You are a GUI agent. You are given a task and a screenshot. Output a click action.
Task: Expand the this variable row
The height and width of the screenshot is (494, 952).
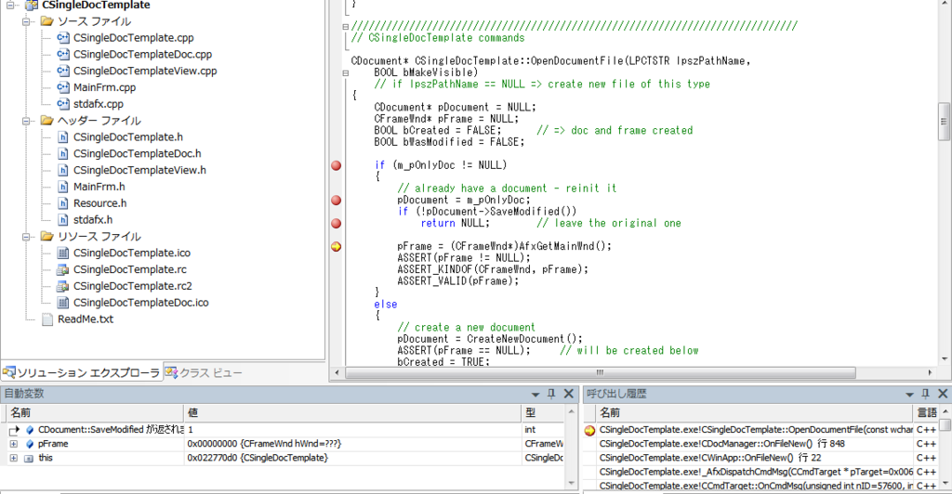coord(13,458)
